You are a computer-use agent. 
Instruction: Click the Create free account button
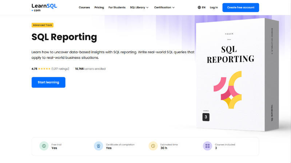point(241,8)
